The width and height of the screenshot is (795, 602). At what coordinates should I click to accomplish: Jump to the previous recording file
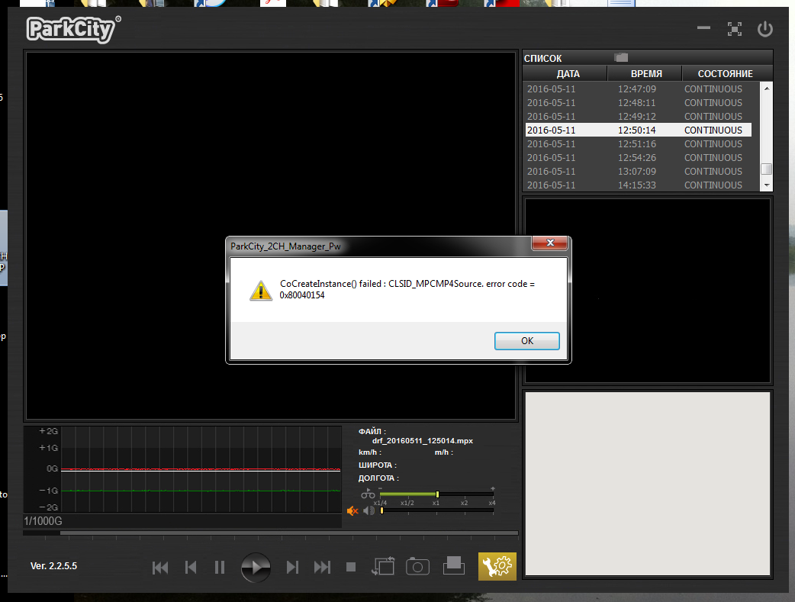coord(160,567)
